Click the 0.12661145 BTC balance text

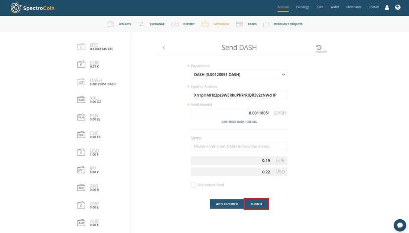pyautogui.click(x=102, y=49)
